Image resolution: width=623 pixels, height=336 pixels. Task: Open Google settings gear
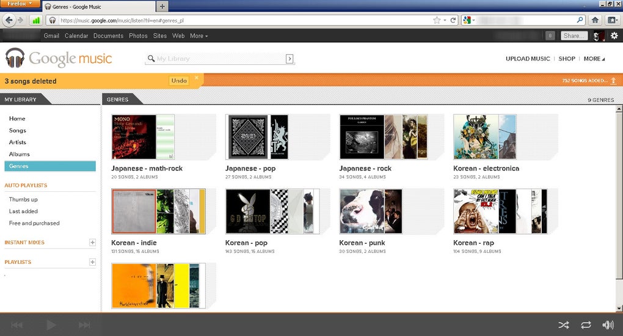coord(614,35)
